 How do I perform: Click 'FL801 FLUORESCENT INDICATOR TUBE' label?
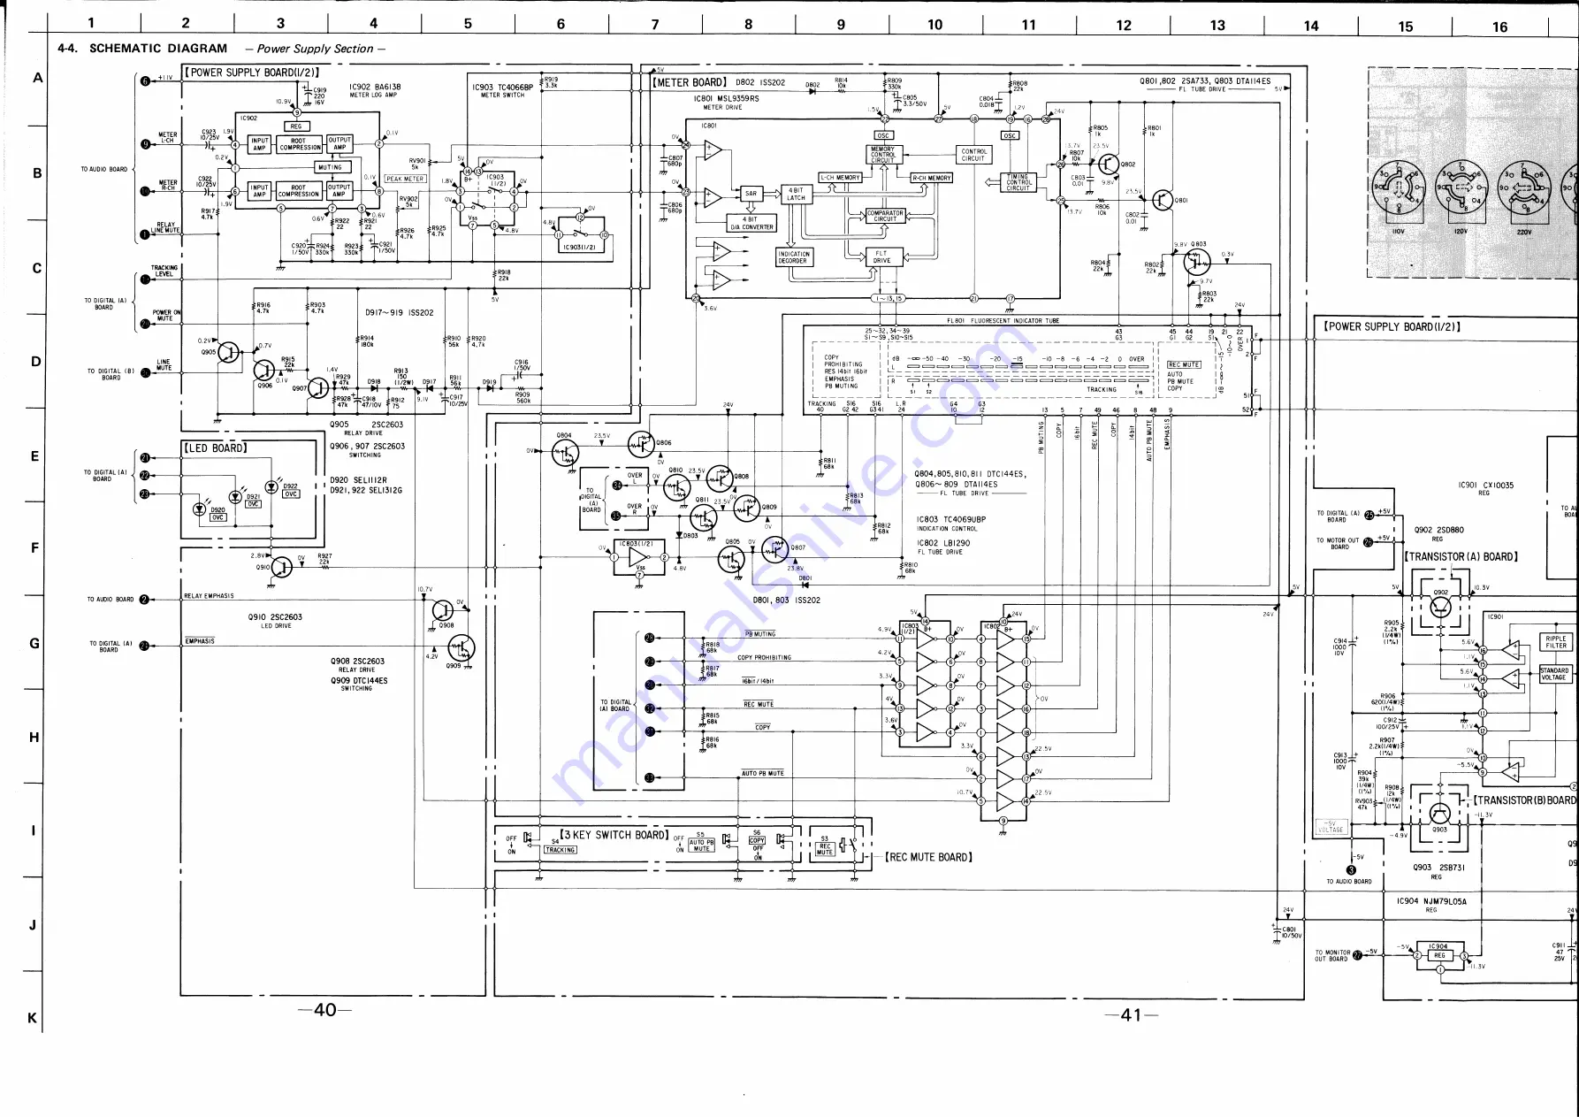[1003, 321]
